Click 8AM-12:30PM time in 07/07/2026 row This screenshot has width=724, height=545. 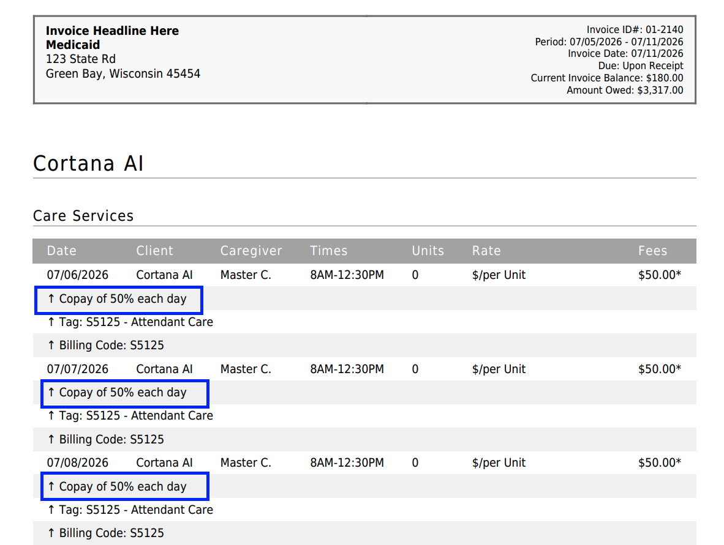click(x=347, y=369)
